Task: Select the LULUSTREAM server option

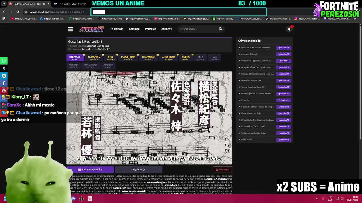Action: click(168, 58)
